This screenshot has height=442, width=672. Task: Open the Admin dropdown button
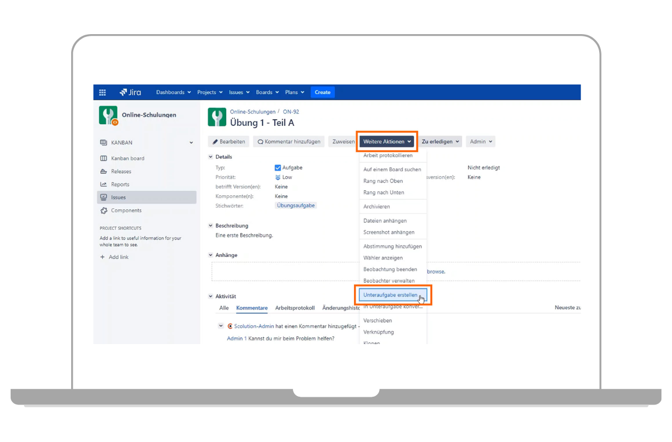(481, 142)
